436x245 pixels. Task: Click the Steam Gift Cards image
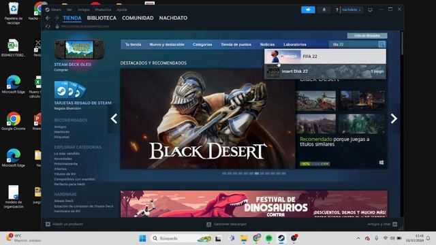(70, 89)
